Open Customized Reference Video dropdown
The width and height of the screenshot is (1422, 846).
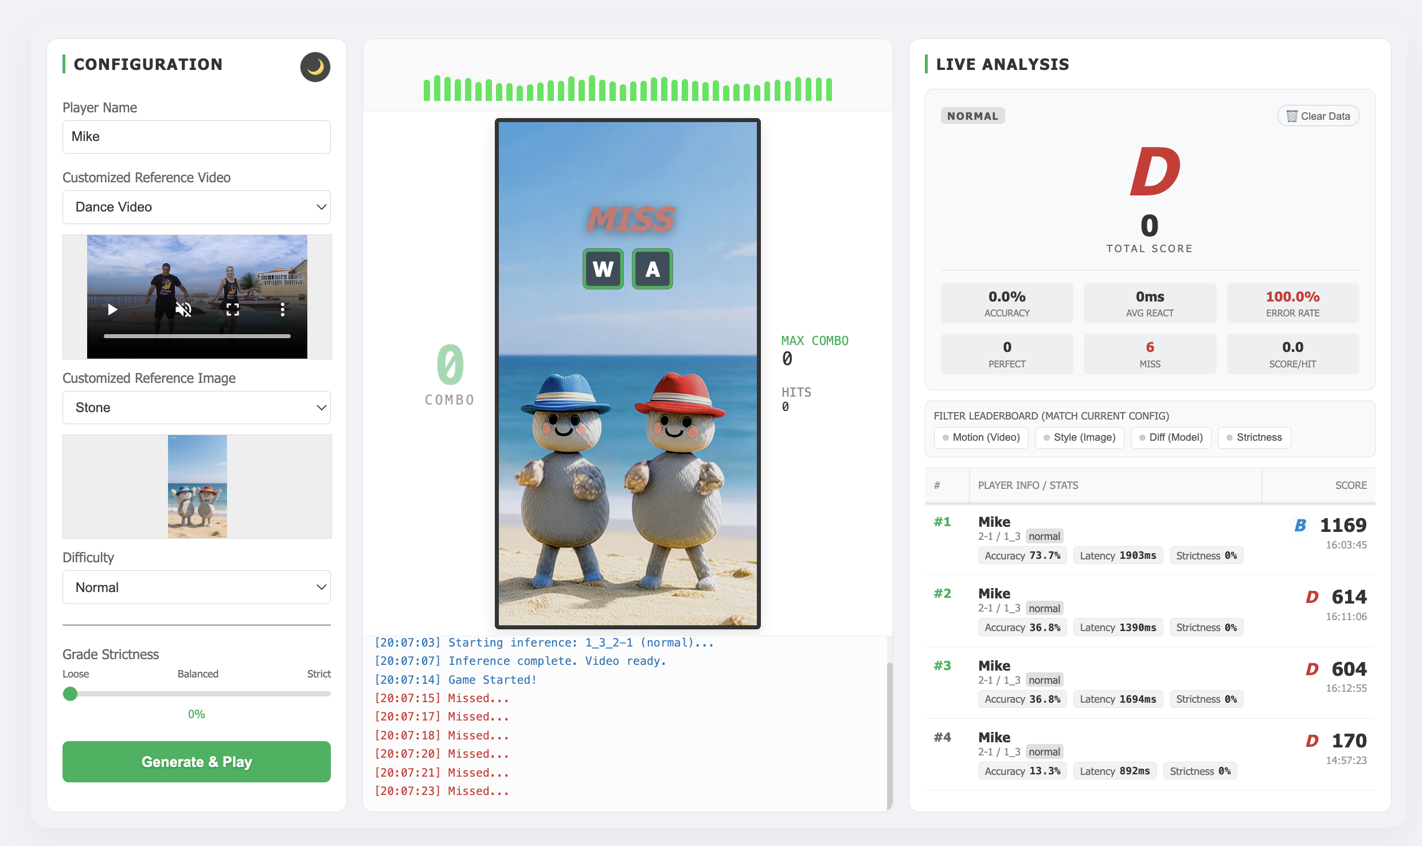tap(196, 207)
